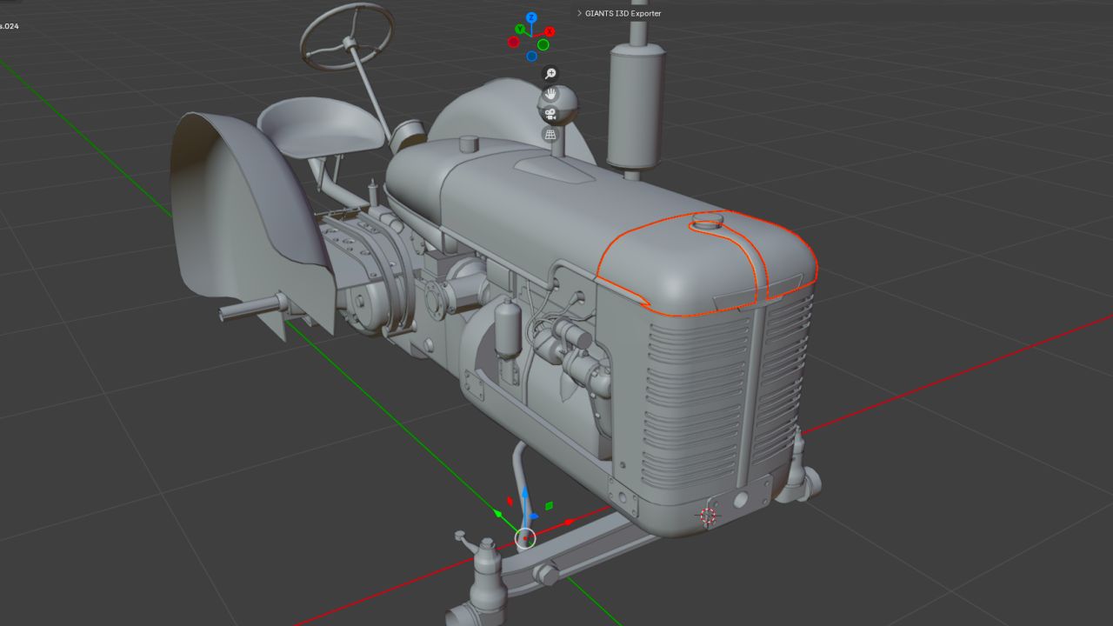
Task: Click the red X arrow of the move gizmo
Action: (x=570, y=522)
